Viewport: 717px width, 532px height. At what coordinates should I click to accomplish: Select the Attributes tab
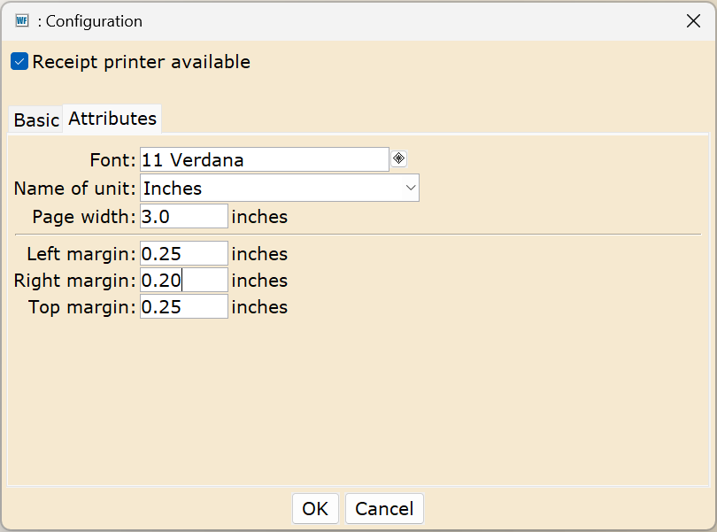(x=112, y=119)
